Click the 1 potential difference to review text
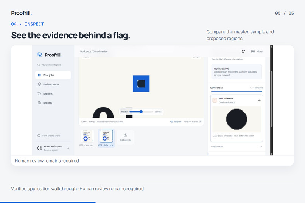The image size is (305, 203). [227, 59]
